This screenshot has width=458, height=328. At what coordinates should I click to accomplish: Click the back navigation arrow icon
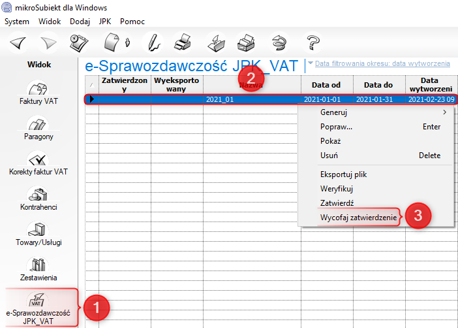tap(18, 43)
